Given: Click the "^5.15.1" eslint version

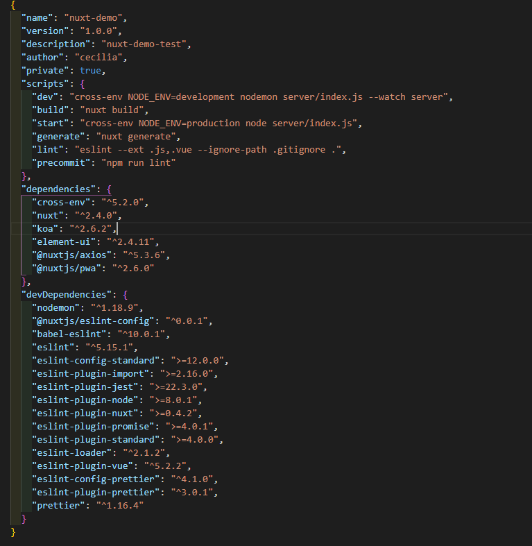Looking at the screenshot, I should tap(110, 348).
